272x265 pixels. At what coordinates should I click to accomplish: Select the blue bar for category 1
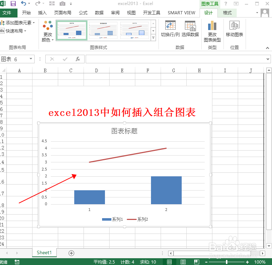[90, 197]
